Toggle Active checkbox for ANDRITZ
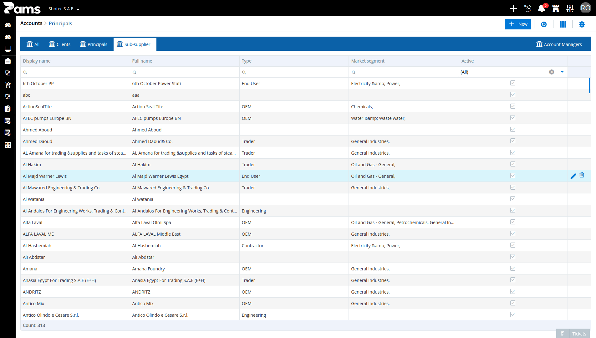This screenshot has width=596, height=338. [x=512, y=291]
